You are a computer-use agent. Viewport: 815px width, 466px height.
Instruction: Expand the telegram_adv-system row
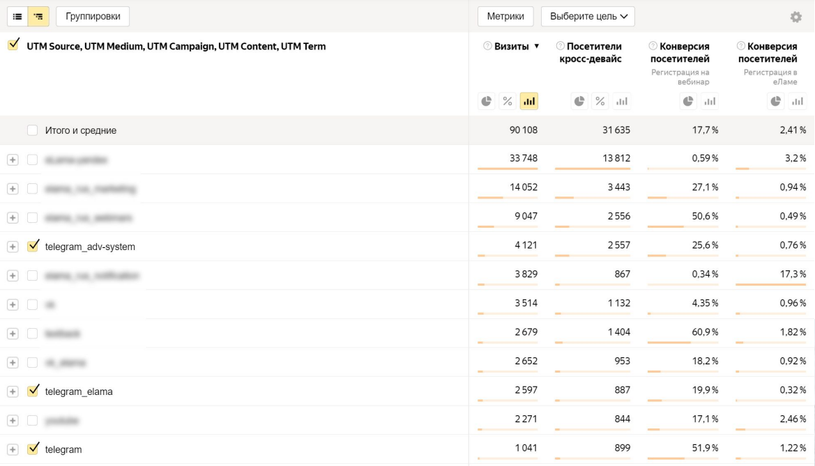click(12, 247)
